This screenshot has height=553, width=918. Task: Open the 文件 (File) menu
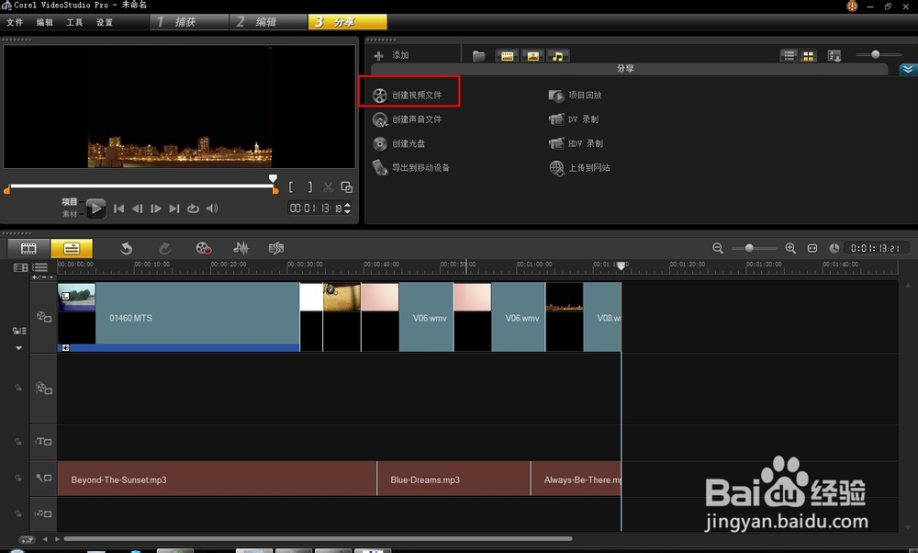coord(15,22)
